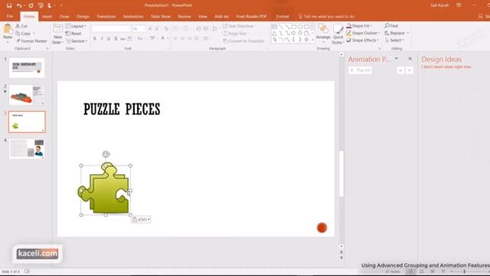Toggle Italic formatting
The image size is (490, 276).
[102, 38]
